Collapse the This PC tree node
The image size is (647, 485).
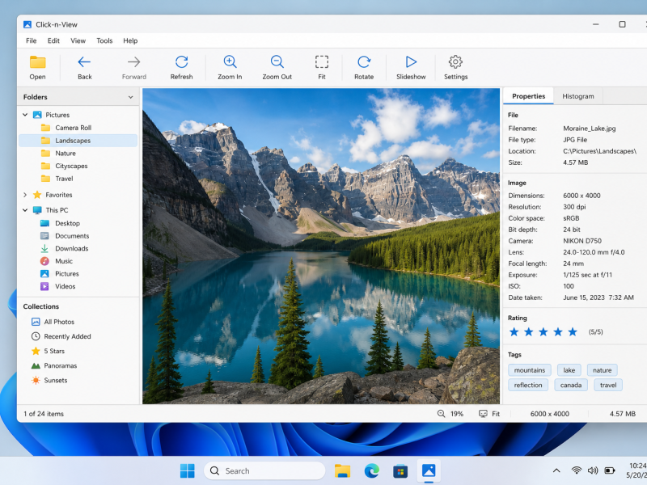click(x=25, y=210)
